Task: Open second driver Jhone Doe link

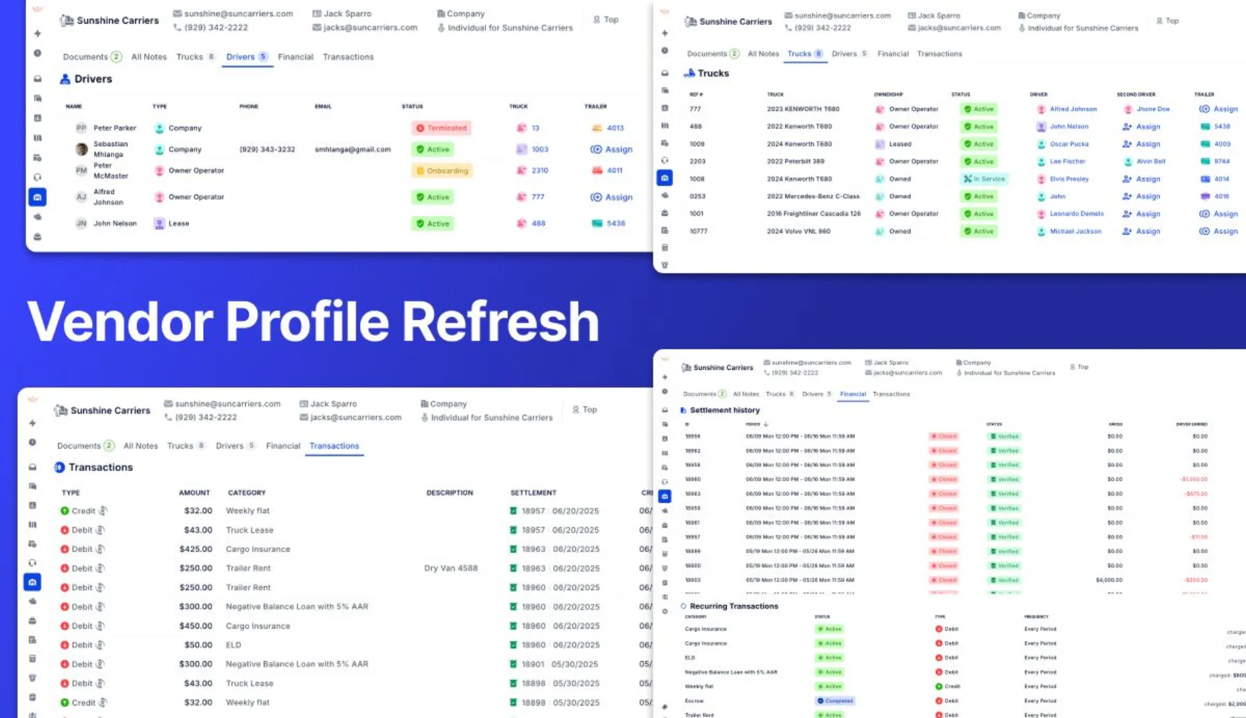Action: click(1153, 109)
